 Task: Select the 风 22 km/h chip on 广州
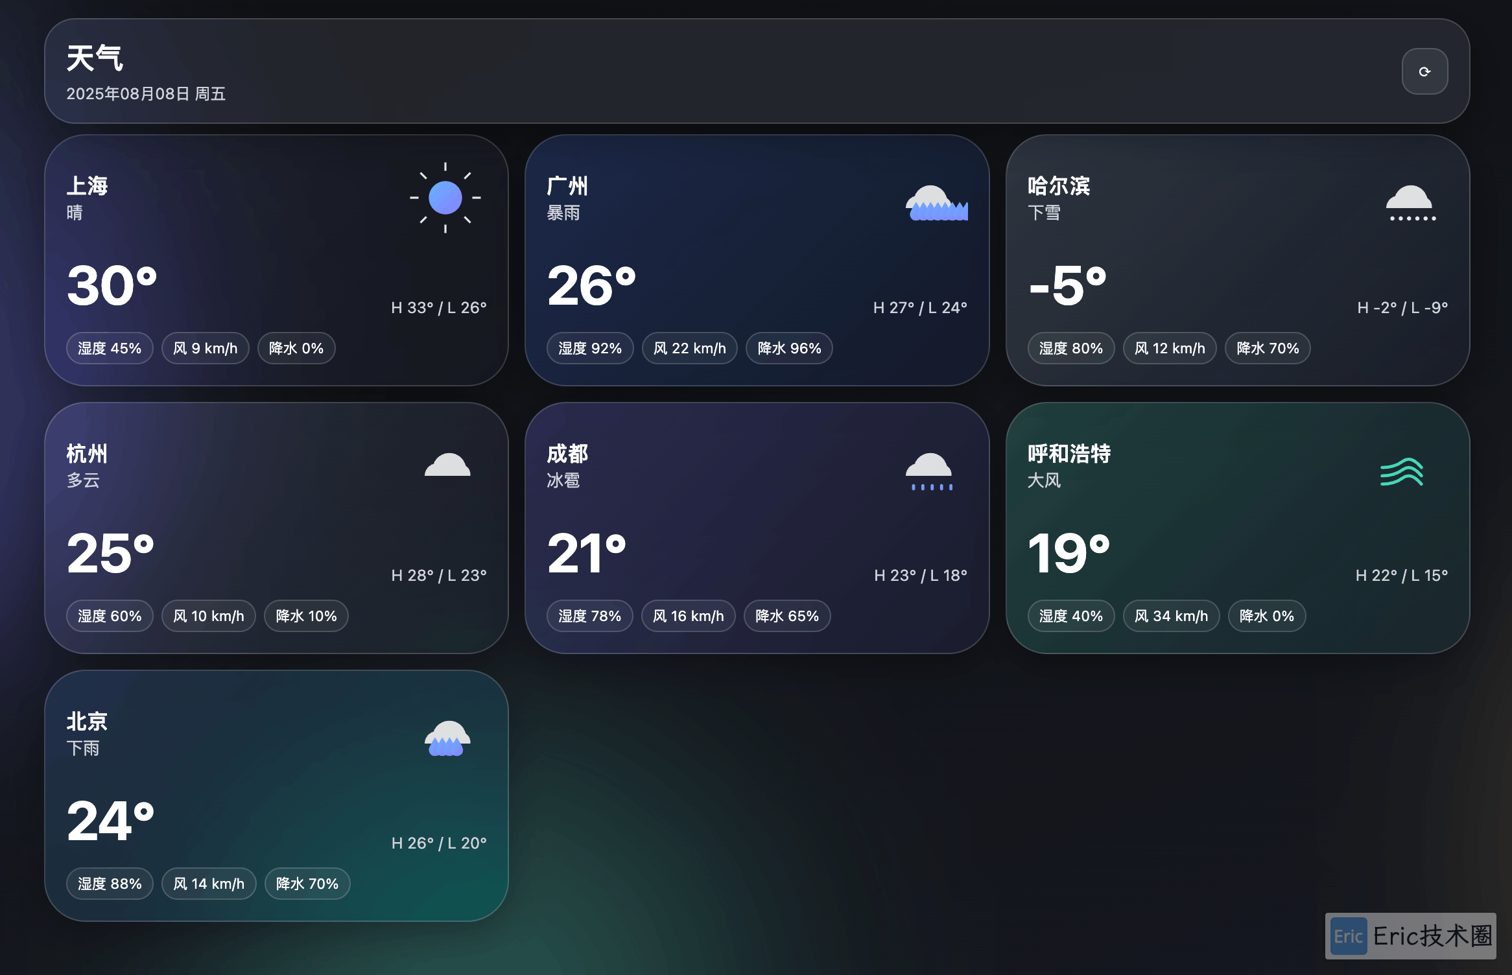click(x=690, y=348)
